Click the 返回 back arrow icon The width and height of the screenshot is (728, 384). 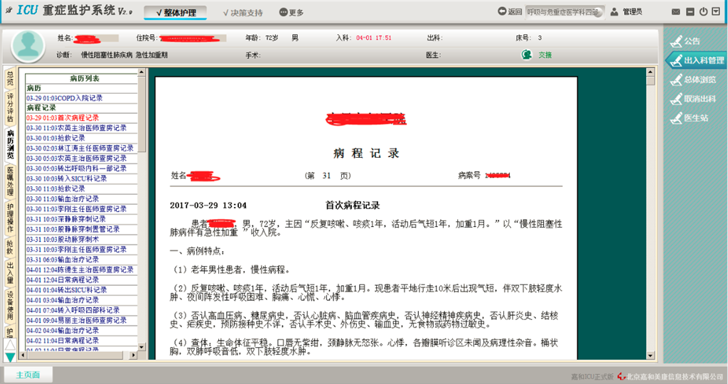point(502,12)
